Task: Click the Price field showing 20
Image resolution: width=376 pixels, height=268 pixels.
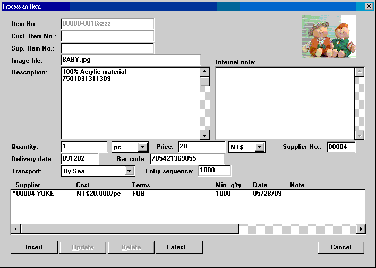Action: [201, 147]
